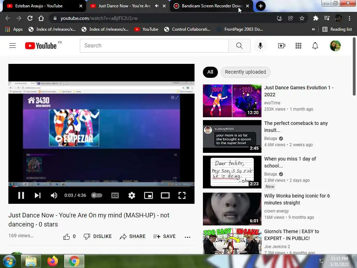Image resolution: width=357 pixels, height=268 pixels.
Task: Open the YouTube hamburger guide menu
Action: [13, 46]
